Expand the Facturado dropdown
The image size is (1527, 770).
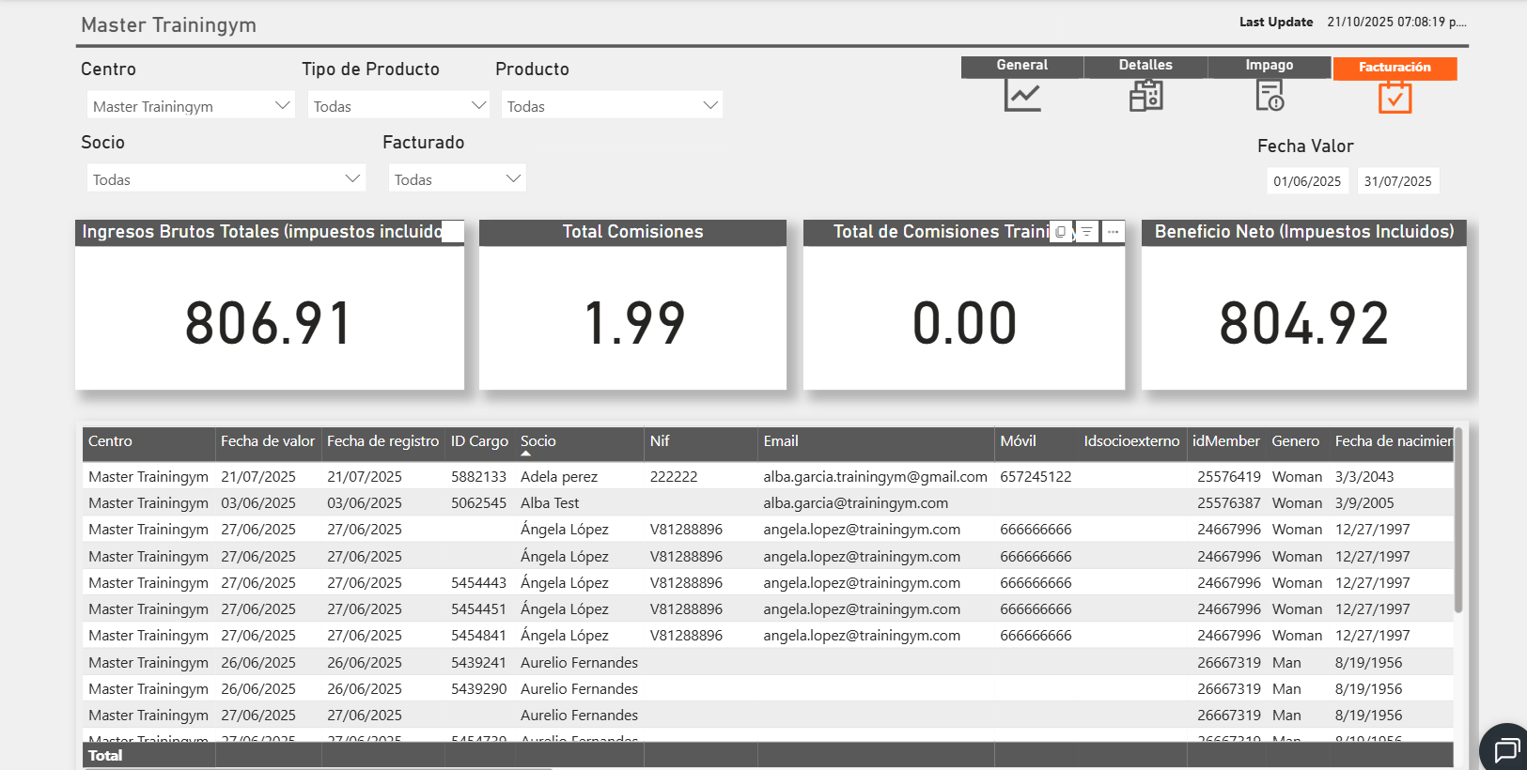pyautogui.click(x=513, y=178)
